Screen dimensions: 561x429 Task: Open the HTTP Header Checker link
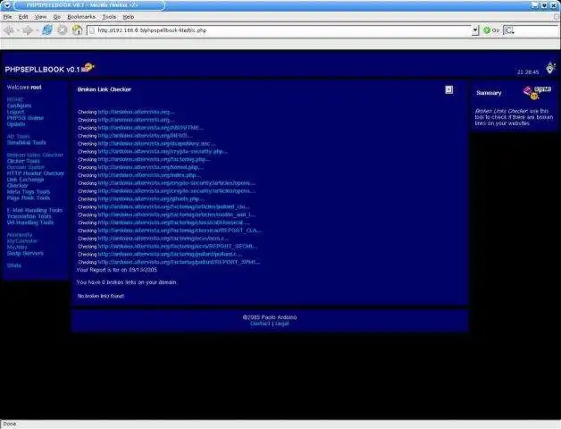[x=36, y=173]
